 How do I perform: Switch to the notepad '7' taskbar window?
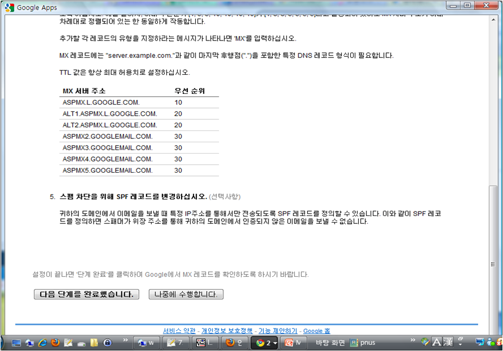coord(175,343)
